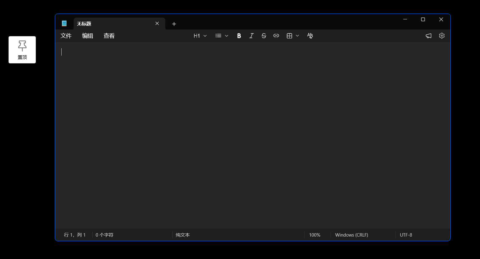The width and height of the screenshot is (480, 259).
Task: Toggle bold formatting
Action: pyautogui.click(x=239, y=36)
